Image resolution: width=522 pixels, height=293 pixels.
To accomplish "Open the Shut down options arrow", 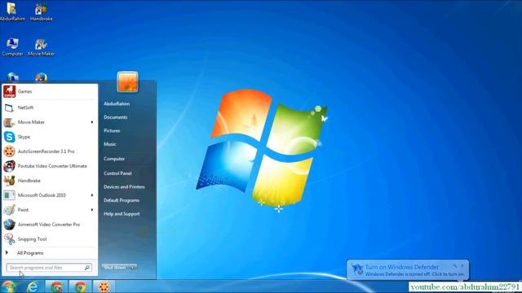I will click(x=133, y=268).
